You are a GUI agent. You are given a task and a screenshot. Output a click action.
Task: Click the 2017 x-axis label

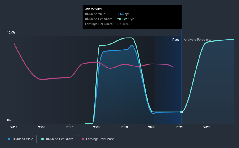point(69,127)
